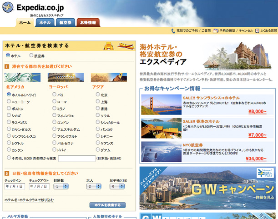Click the Expedia airplane globe logo
The width and height of the screenshot is (278, 219).
[x=8, y=7]
